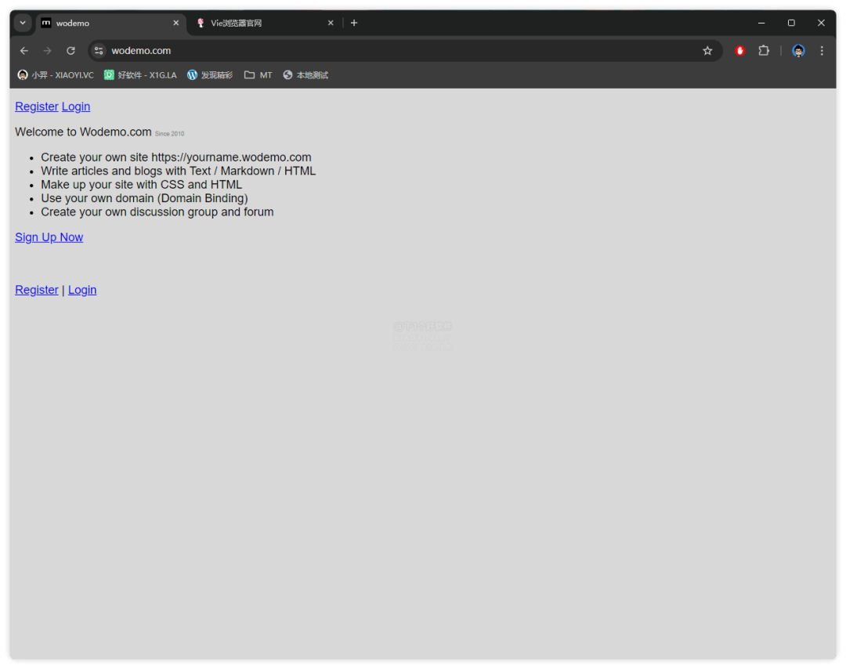The image size is (846, 669).
Task: Close the browser window
Action: pyautogui.click(x=821, y=23)
